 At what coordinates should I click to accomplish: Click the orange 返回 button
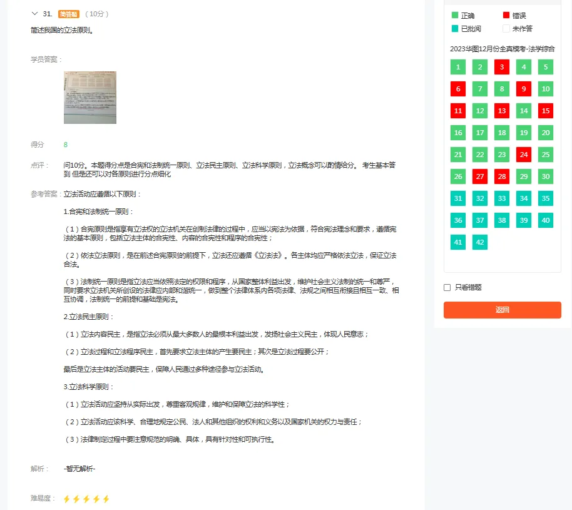point(503,310)
